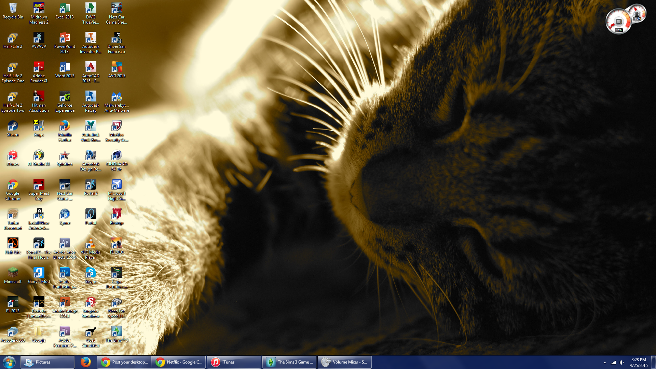The height and width of the screenshot is (369, 656).
Task: Select the DWG TrueView icon
Action: click(91, 14)
